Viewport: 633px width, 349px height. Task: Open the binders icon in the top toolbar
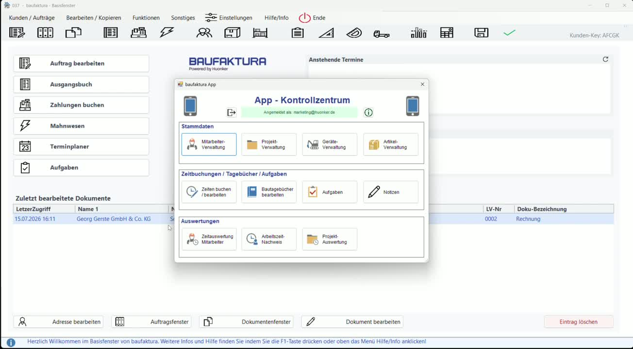[x=45, y=33]
